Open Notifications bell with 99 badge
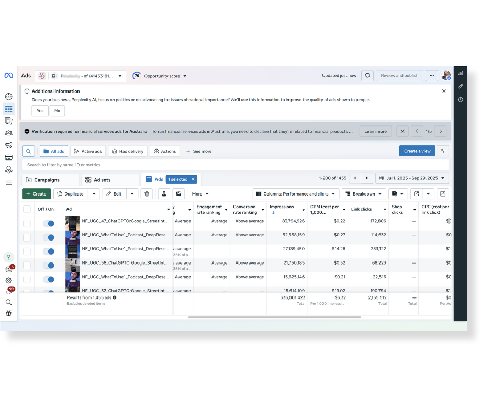This screenshot has height=412, width=492. click(x=9, y=291)
